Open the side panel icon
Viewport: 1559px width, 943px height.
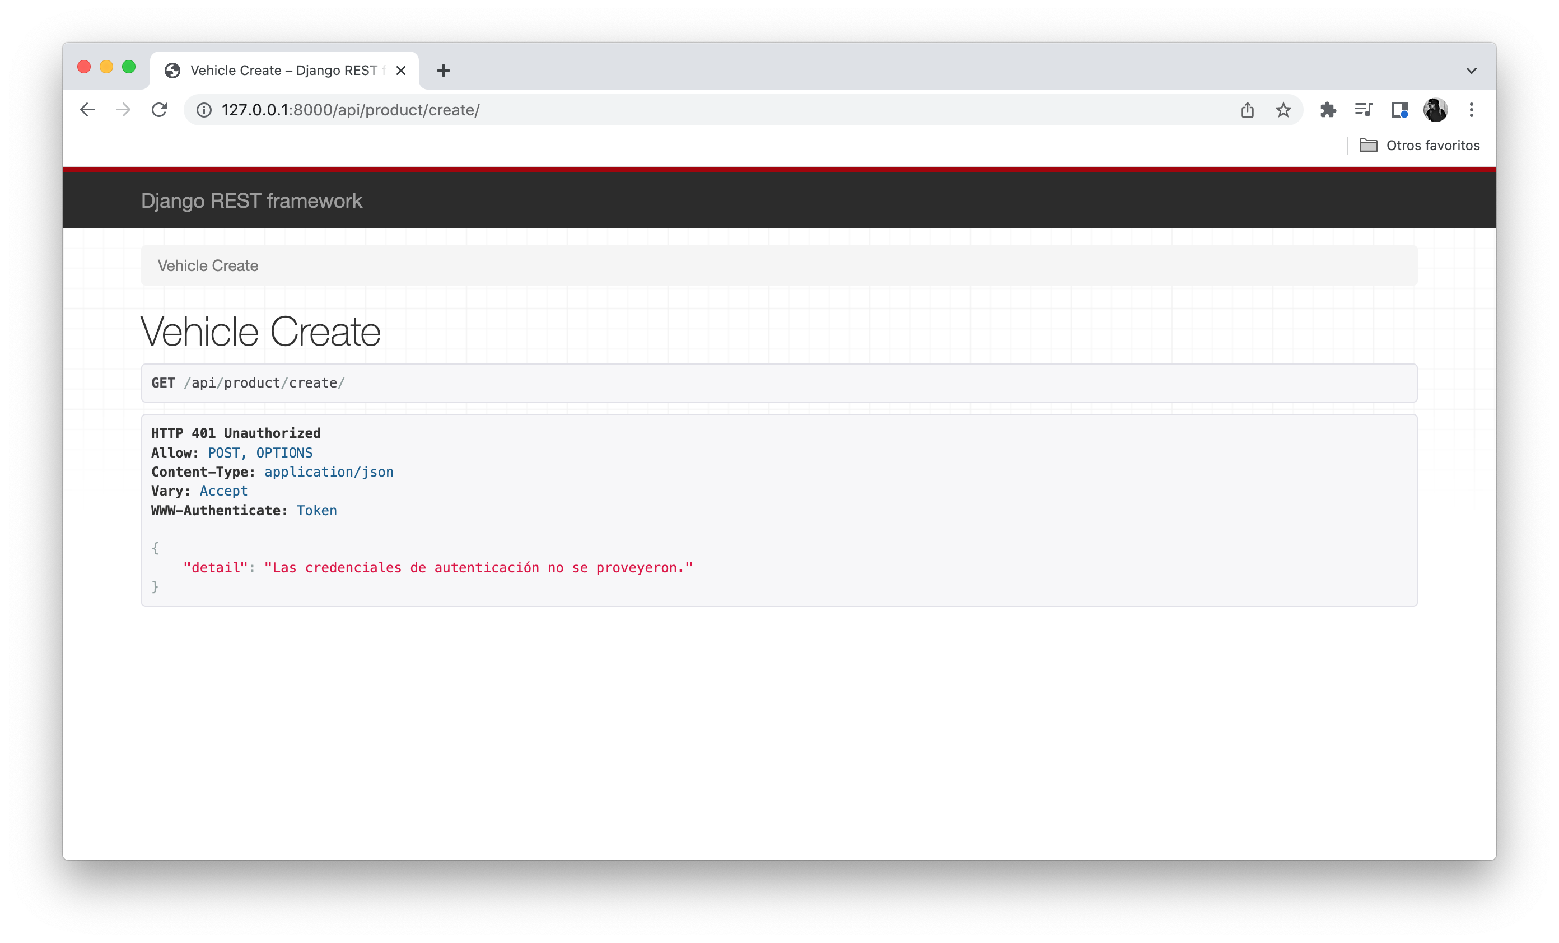1399,110
